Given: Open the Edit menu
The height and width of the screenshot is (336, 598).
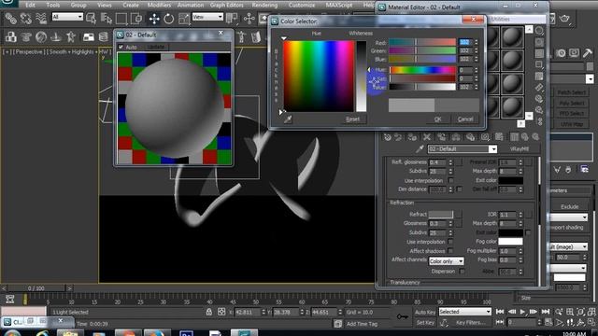Looking at the screenshot, I should 30,5.
